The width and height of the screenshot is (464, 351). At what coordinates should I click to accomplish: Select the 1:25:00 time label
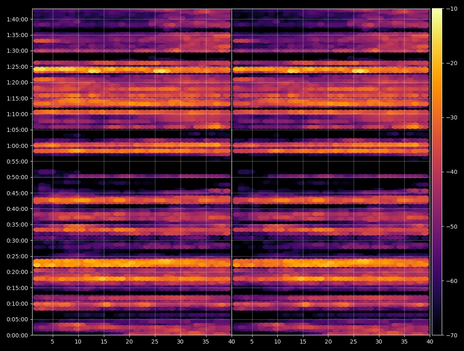17,67
